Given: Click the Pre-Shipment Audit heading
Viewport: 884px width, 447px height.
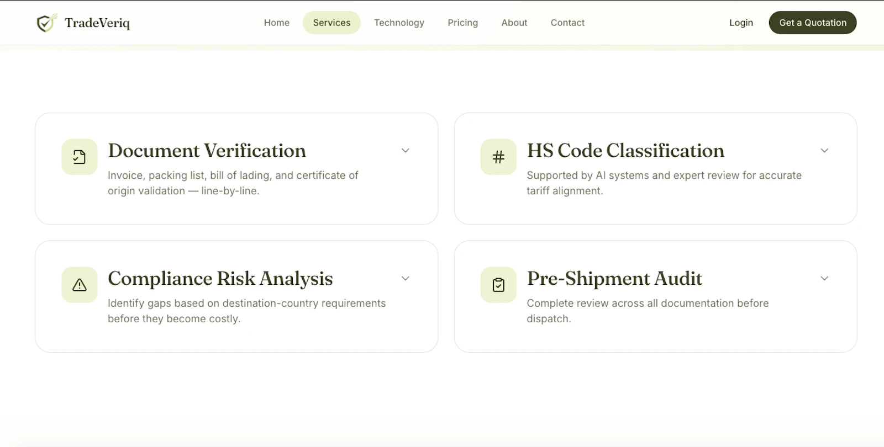Looking at the screenshot, I should pos(614,279).
